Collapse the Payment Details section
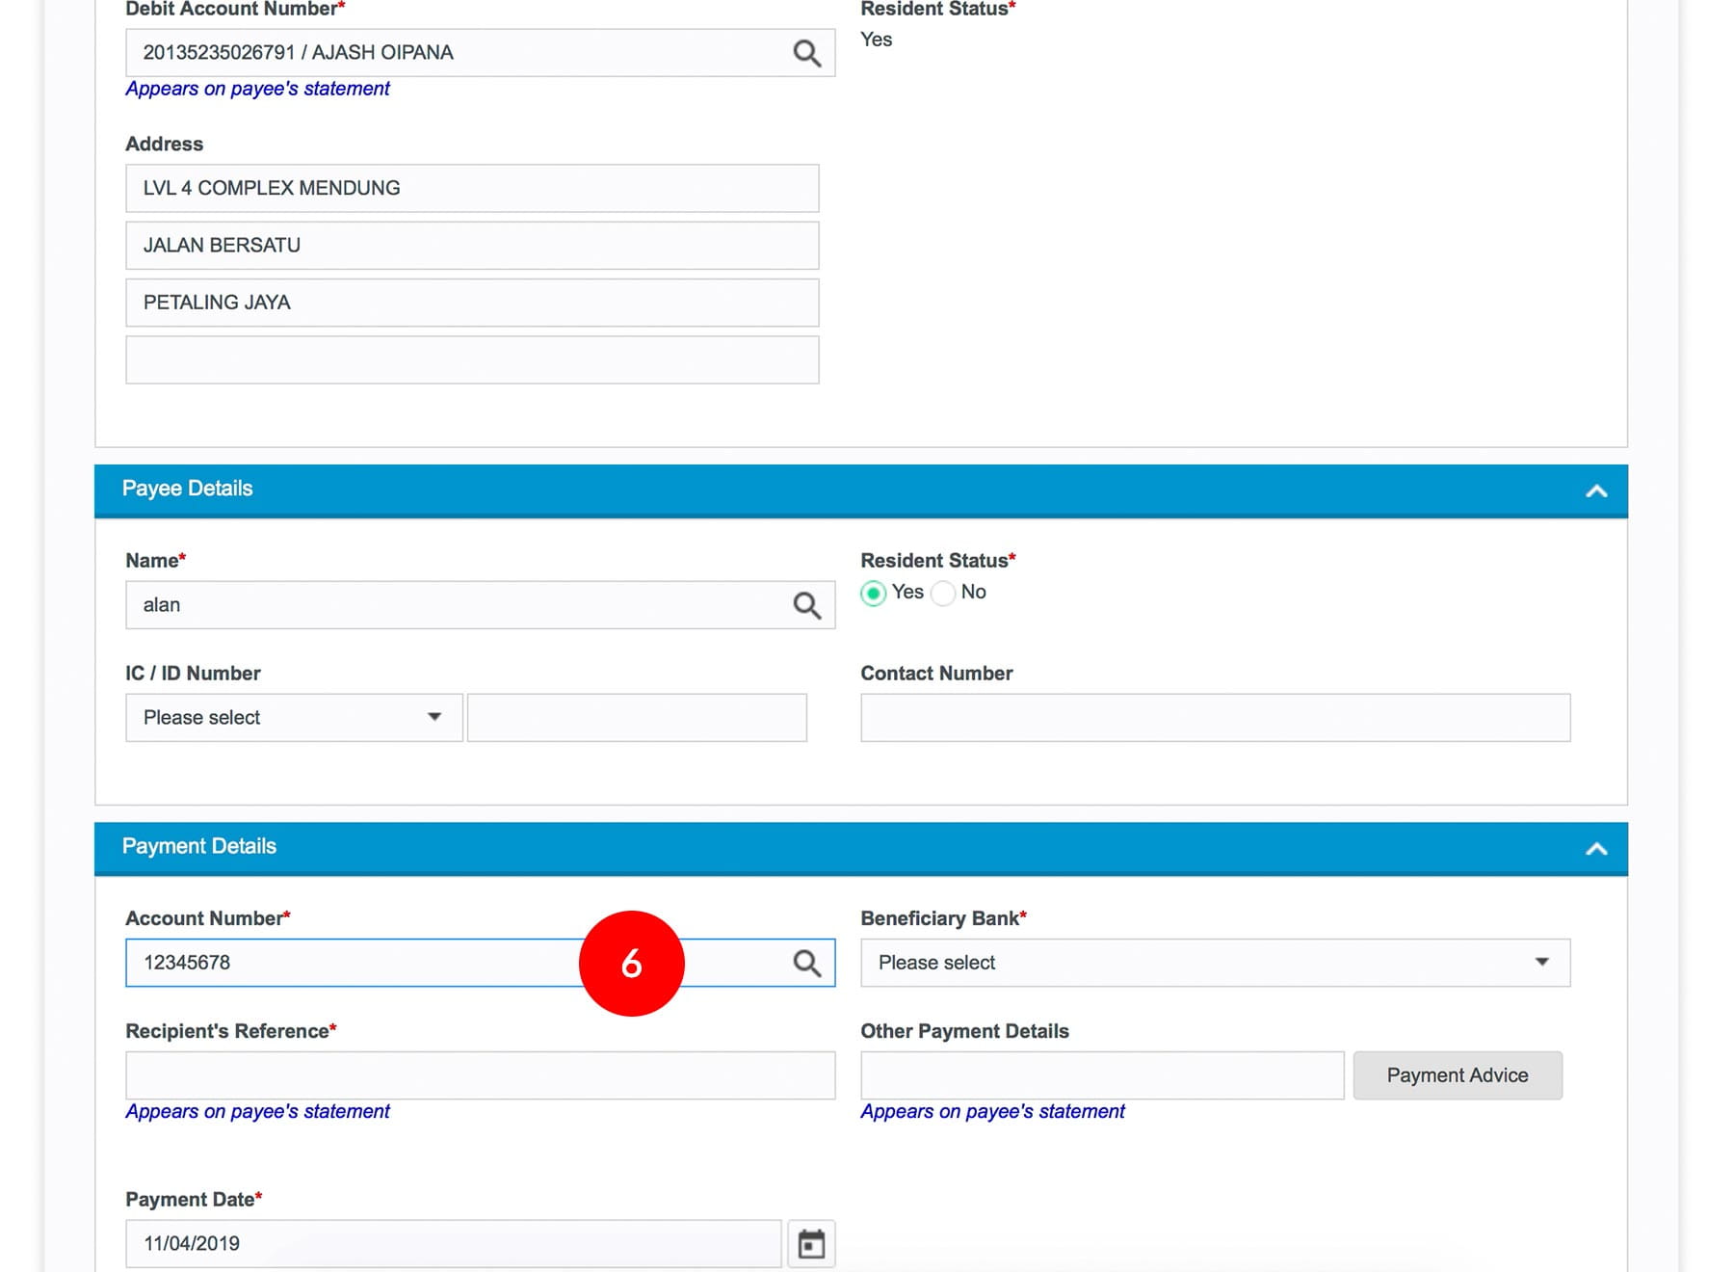The height and width of the screenshot is (1272, 1734). pos(1595,849)
